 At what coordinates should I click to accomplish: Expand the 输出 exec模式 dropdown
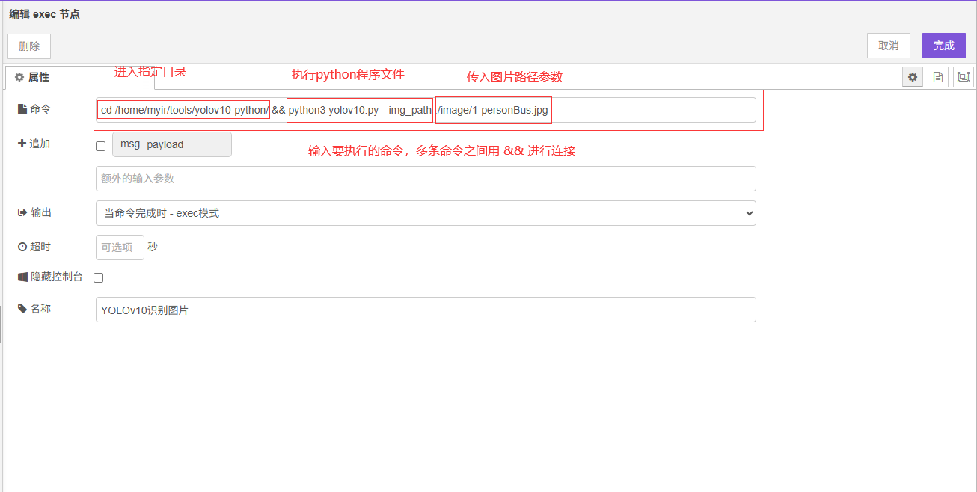(x=426, y=213)
